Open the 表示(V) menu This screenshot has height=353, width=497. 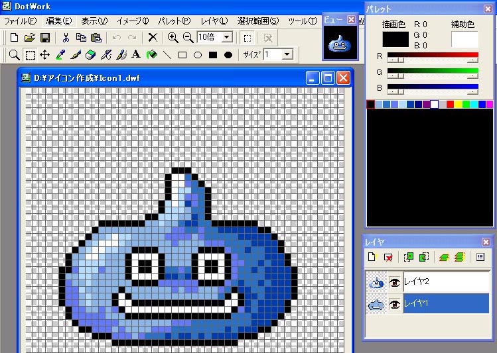(x=94, y=21)
